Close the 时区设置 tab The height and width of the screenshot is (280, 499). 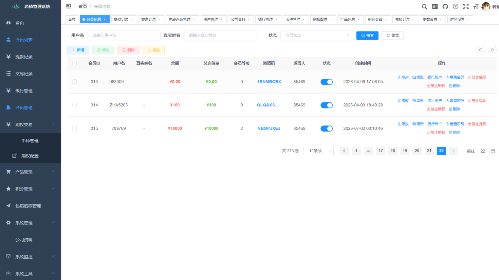pos(468,20)
